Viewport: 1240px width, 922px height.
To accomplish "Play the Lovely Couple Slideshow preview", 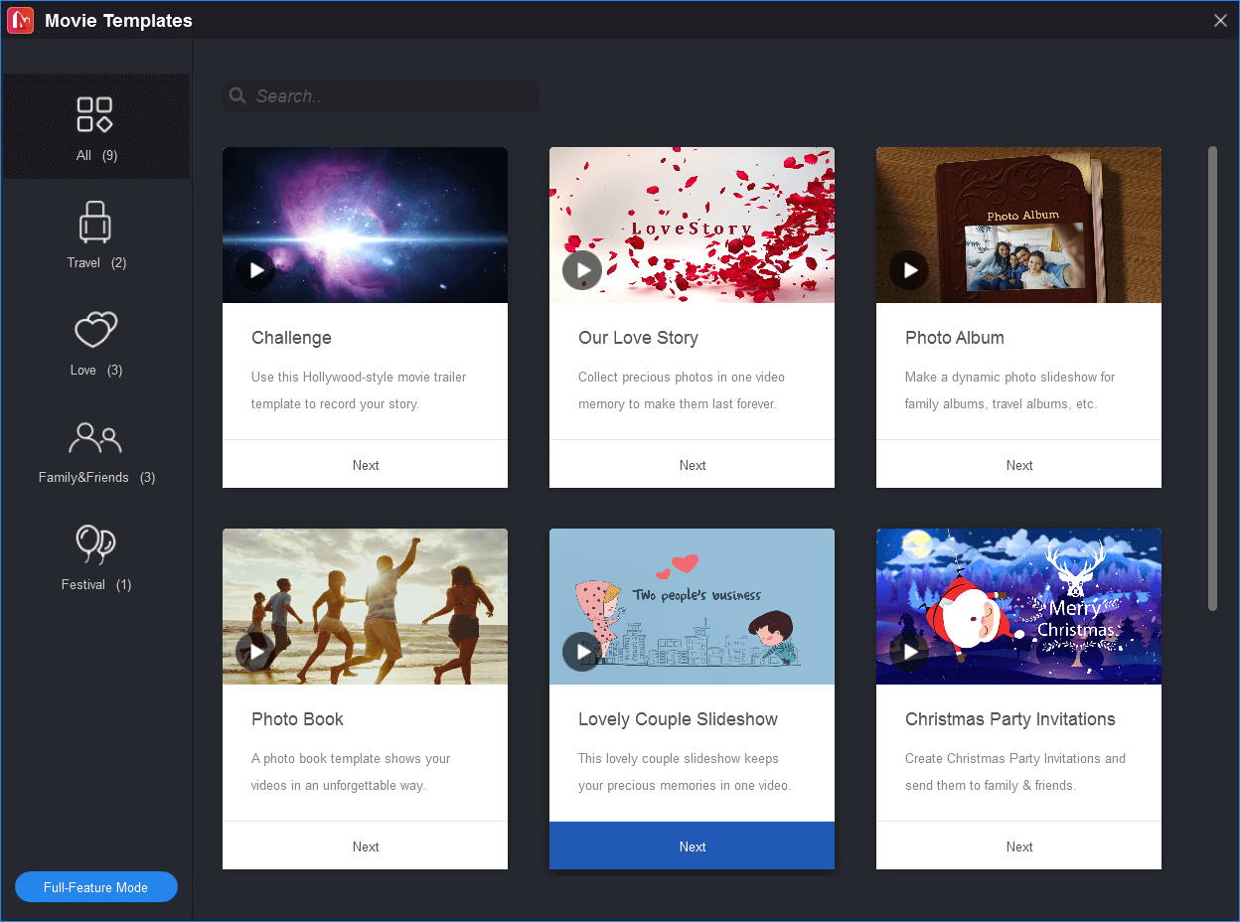I will point(582,652).
